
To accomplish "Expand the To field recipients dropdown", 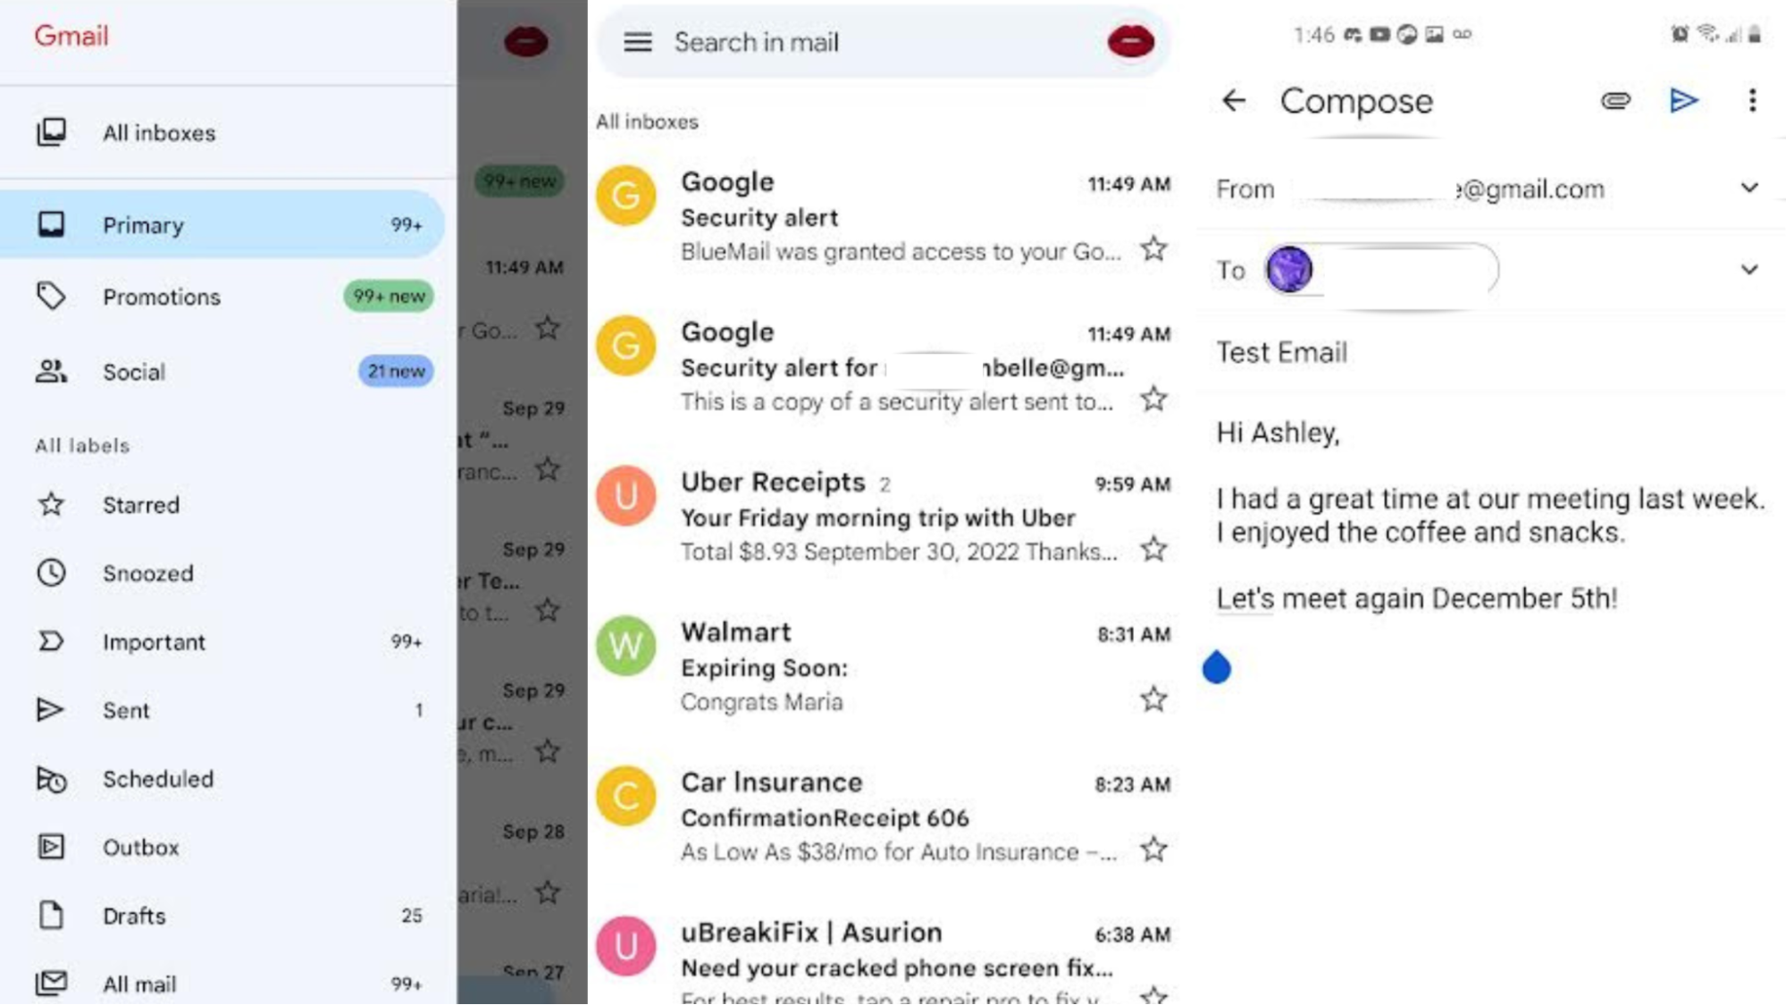I will click(1749, 269).
